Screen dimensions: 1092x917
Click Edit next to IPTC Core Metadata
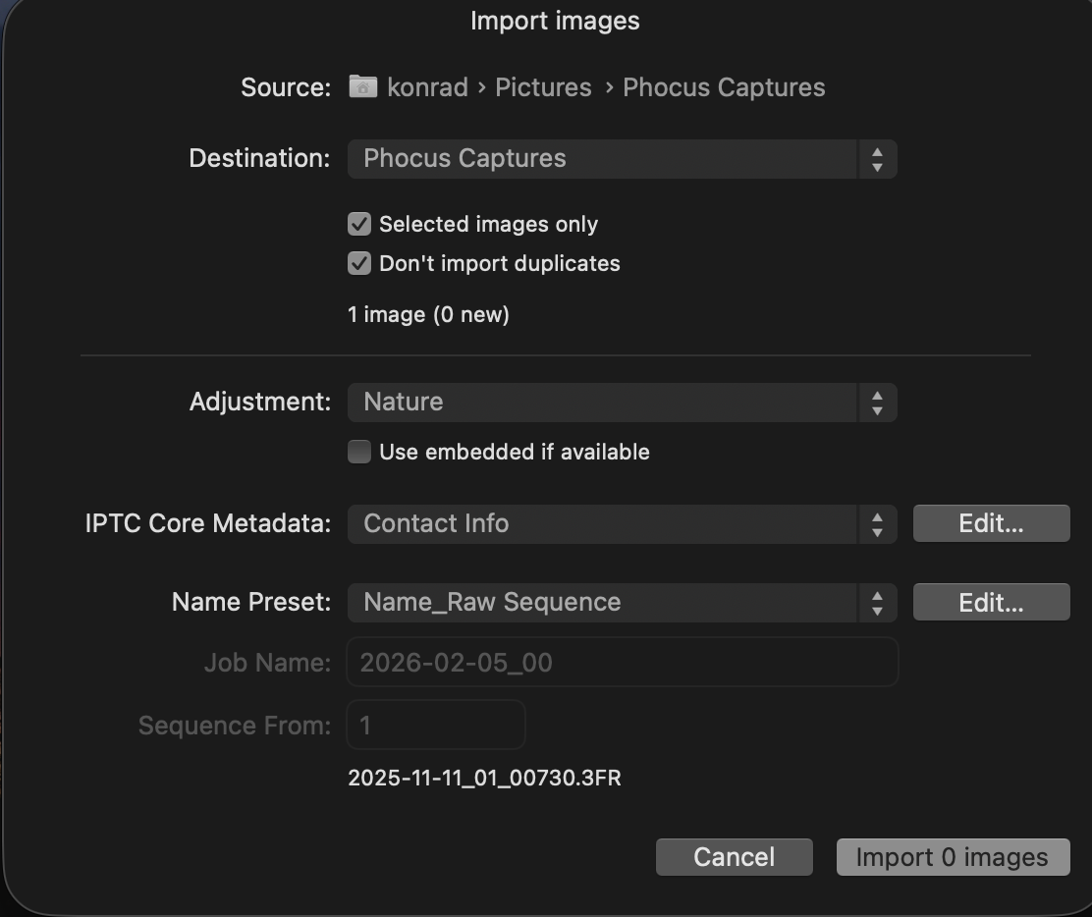point(991,523)
